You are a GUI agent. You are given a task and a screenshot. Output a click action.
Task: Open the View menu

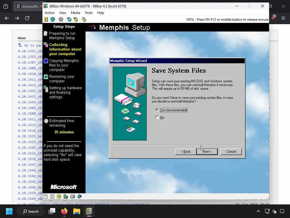pyautogui.click(x=63, y=13)
